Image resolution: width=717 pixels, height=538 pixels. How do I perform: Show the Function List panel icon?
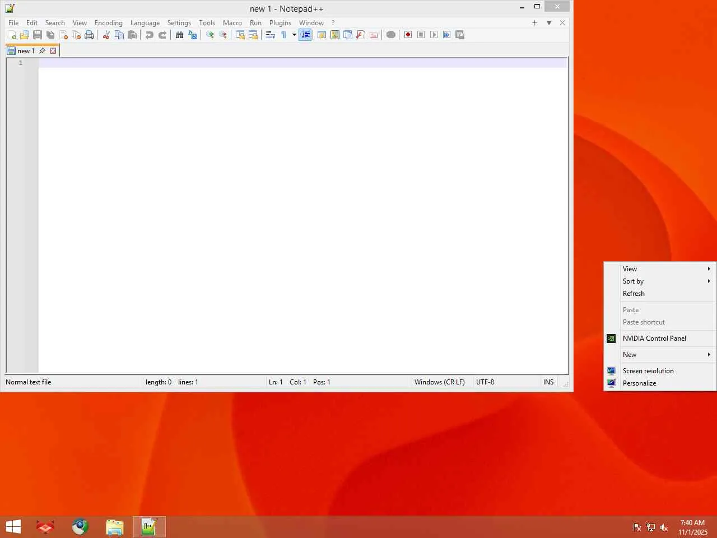361,35
